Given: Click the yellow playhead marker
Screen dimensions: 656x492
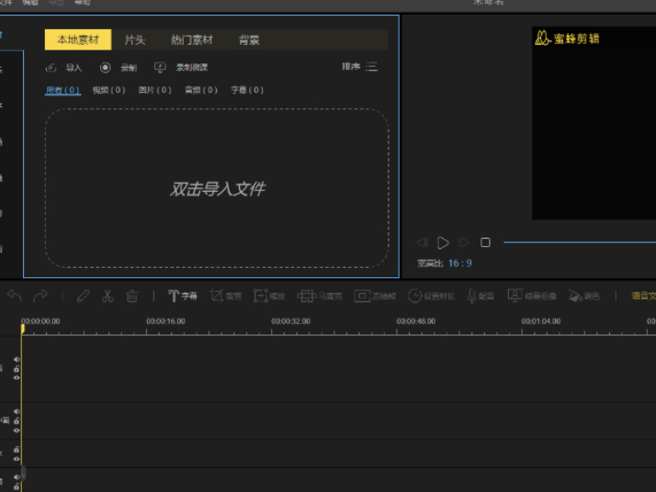Looking at the screenshot, I should tap(23, 330).
